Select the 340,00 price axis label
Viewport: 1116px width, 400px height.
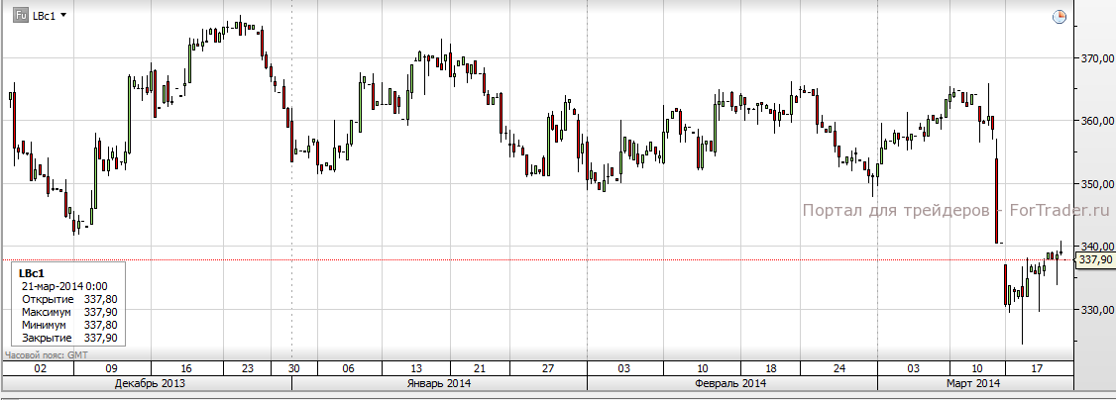[1096, 247]
